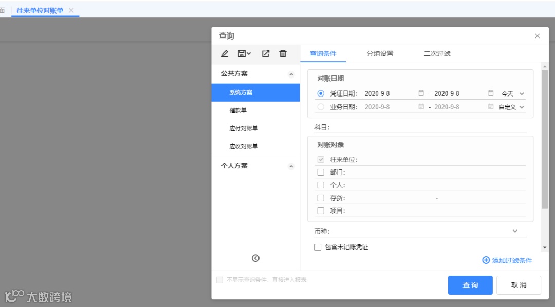
Task: Open calendar for 凭证日期 start date
Action: click(x=421, y=93)
